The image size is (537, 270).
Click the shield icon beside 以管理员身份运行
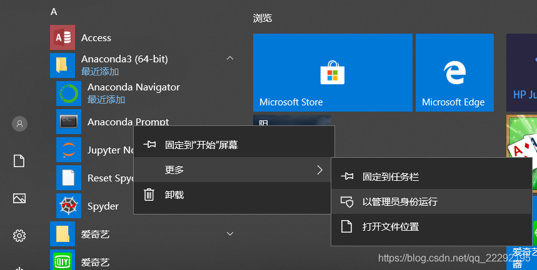pos(346,201)
